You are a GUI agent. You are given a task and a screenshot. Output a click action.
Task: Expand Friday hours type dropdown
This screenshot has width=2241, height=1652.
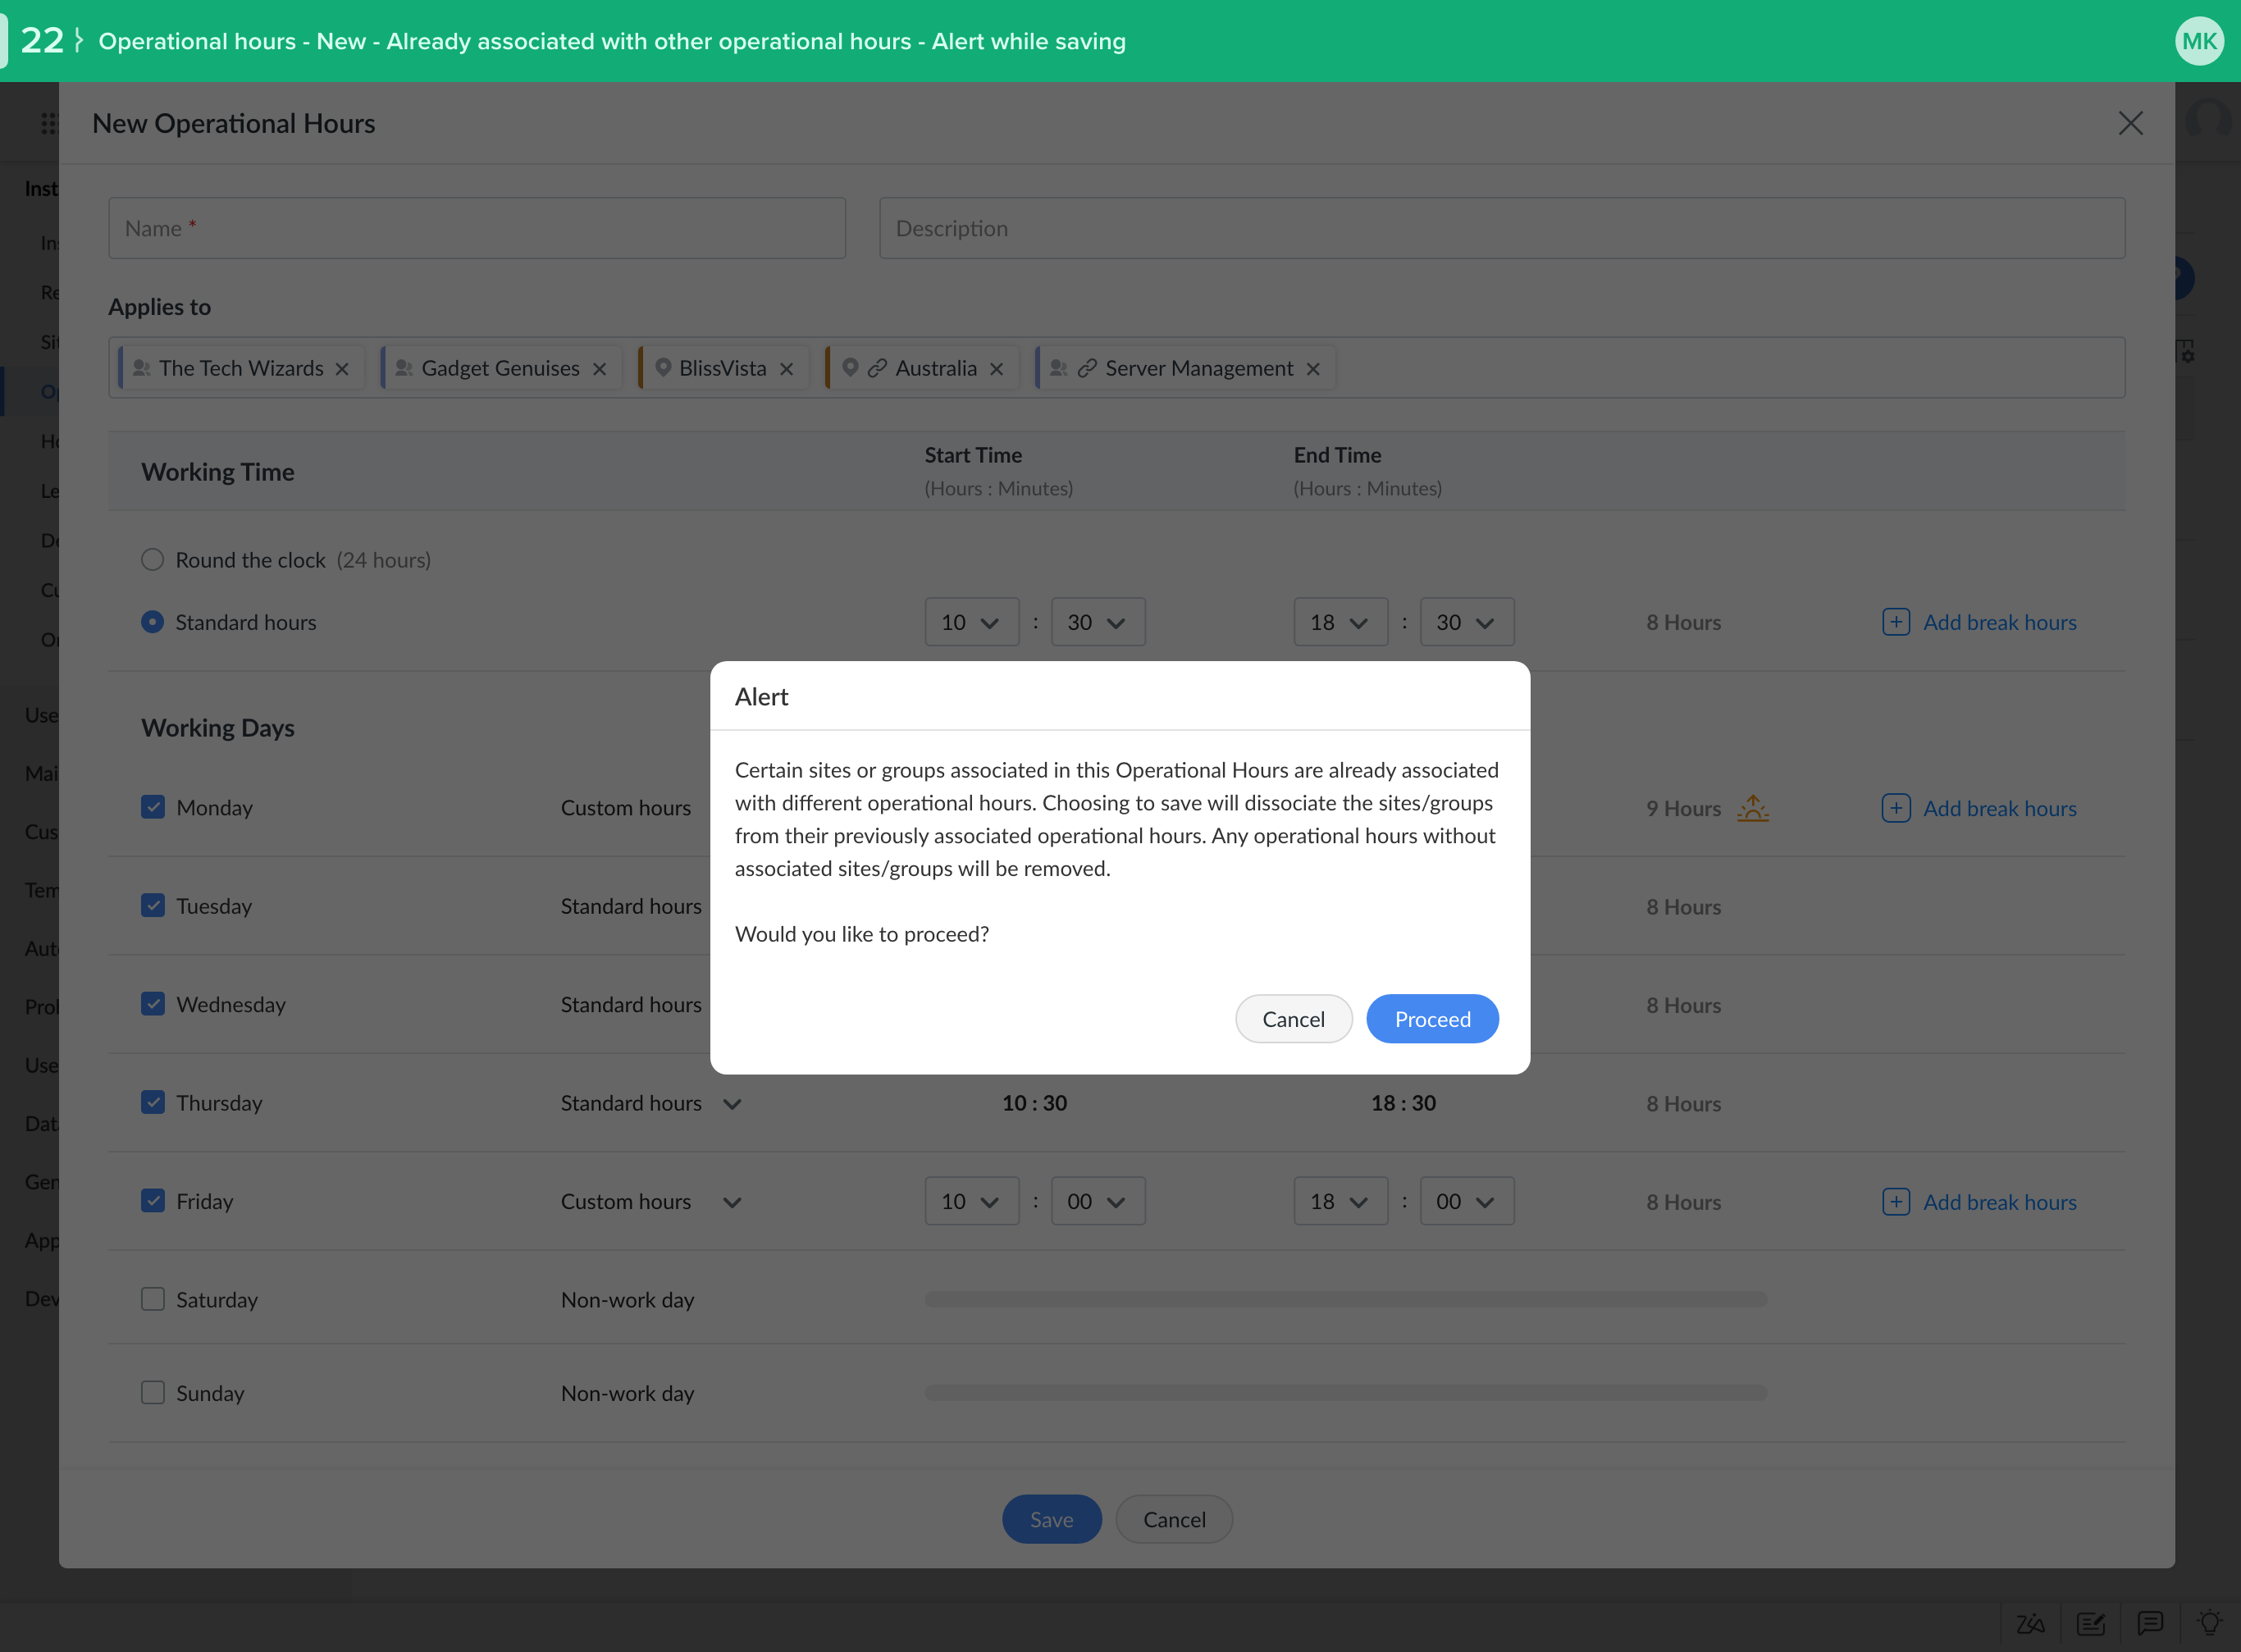(732, 1202)
